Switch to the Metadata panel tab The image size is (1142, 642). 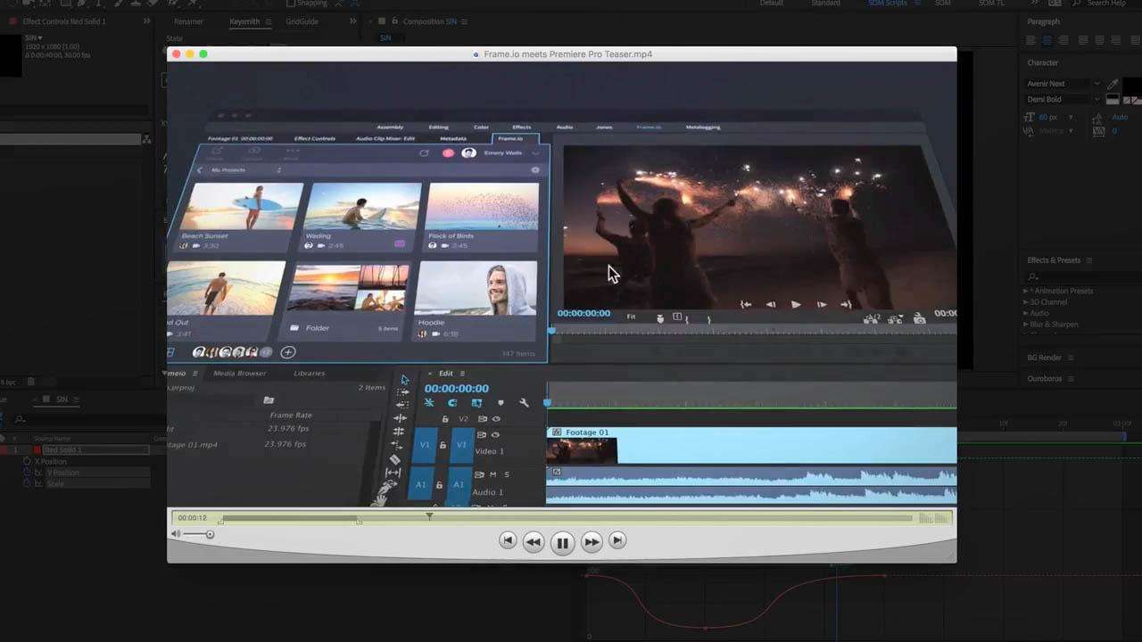click(453, 138)
